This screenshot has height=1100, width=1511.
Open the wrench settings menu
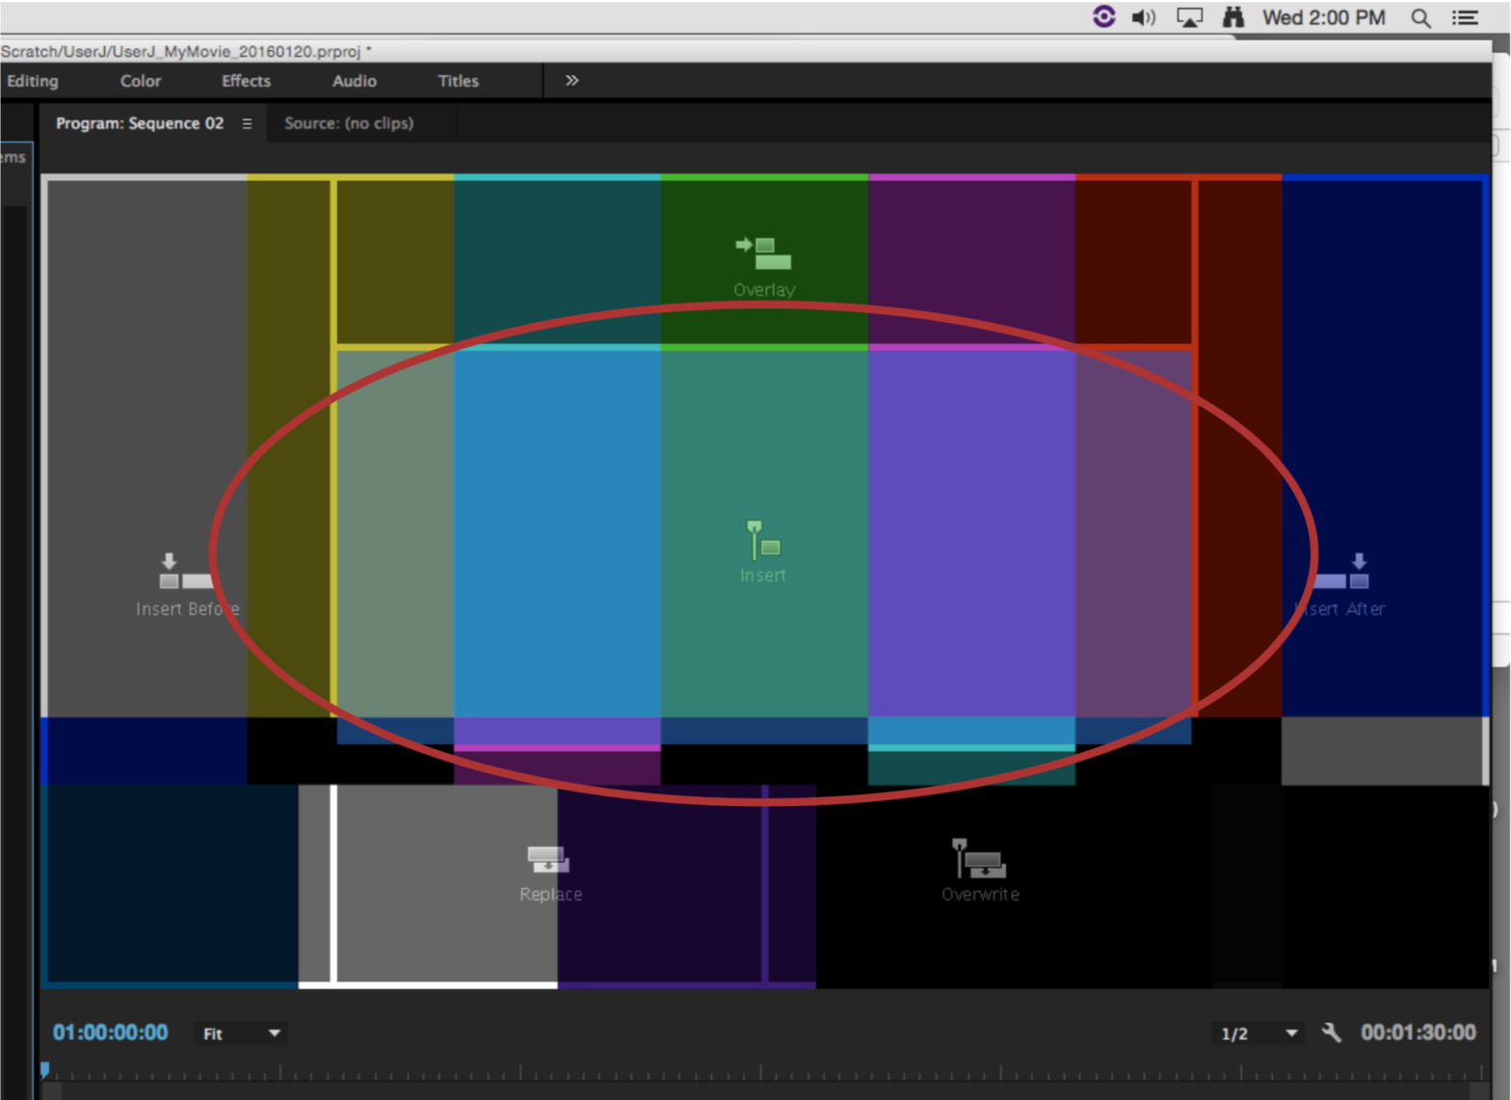[x=1331, y=1033]
